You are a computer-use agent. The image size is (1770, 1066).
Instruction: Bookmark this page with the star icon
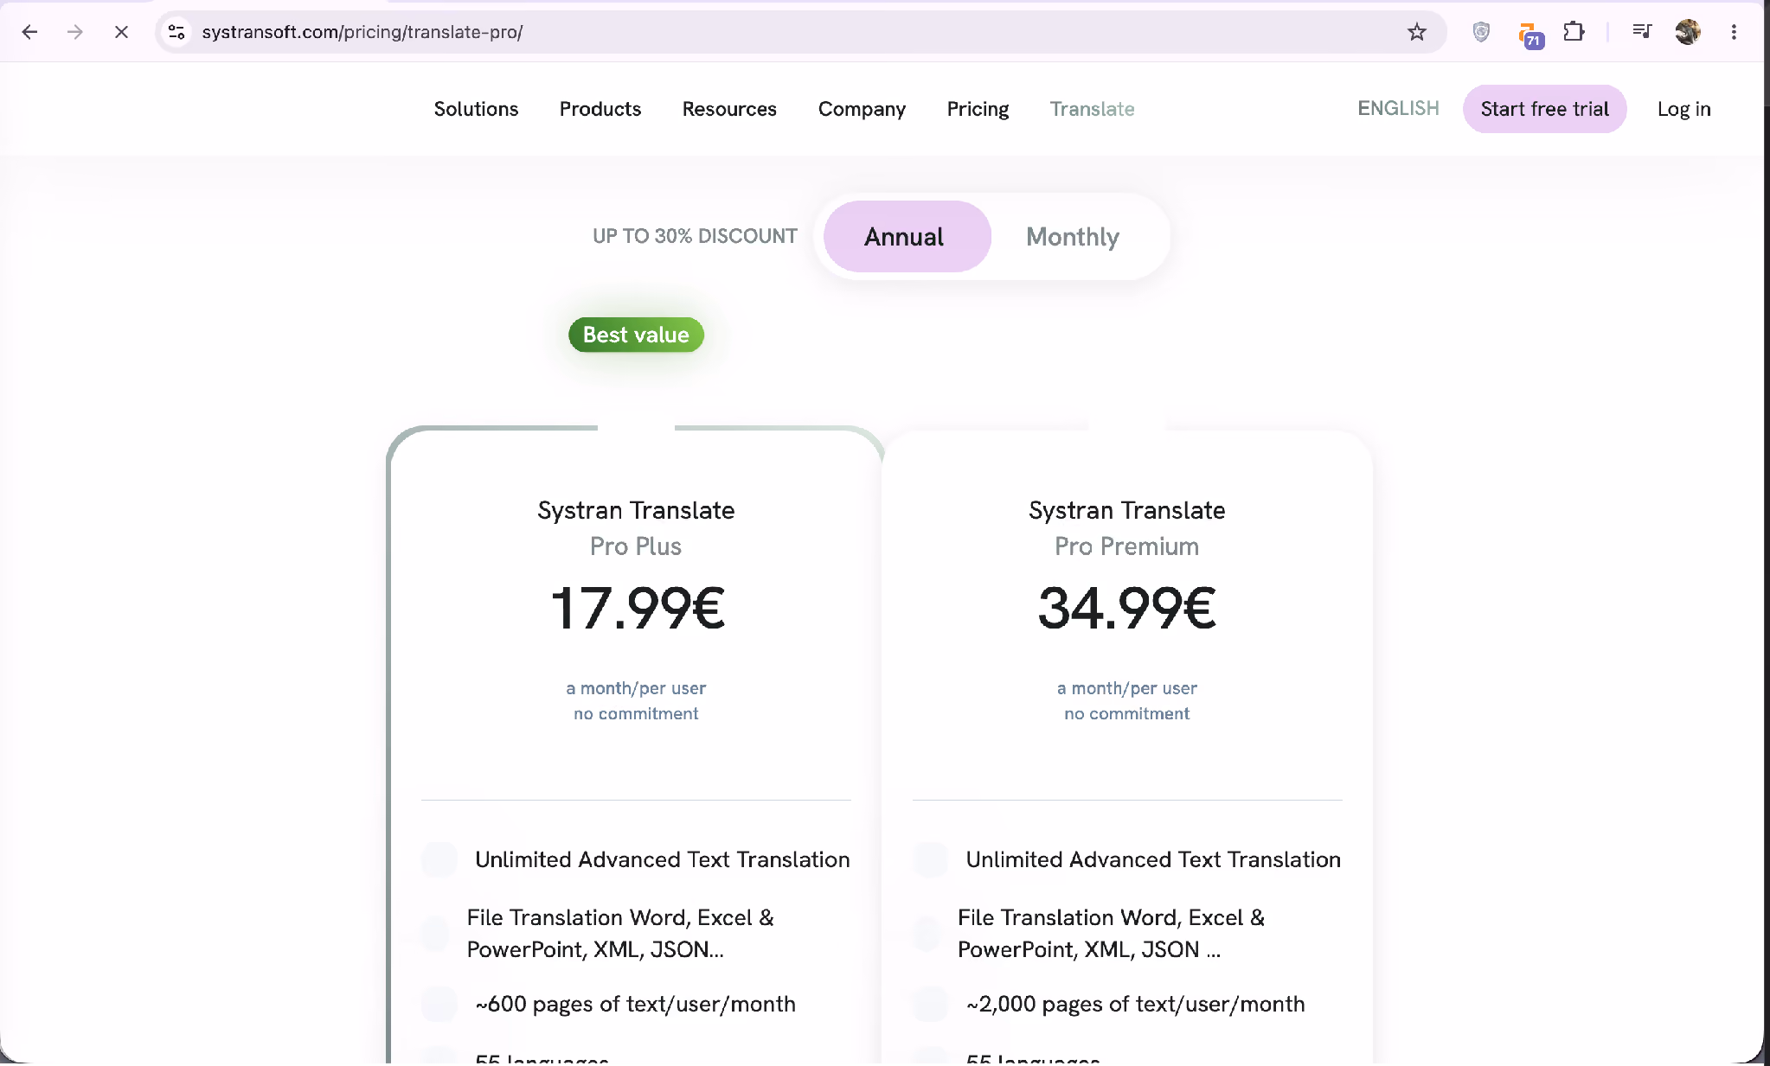1416,32
